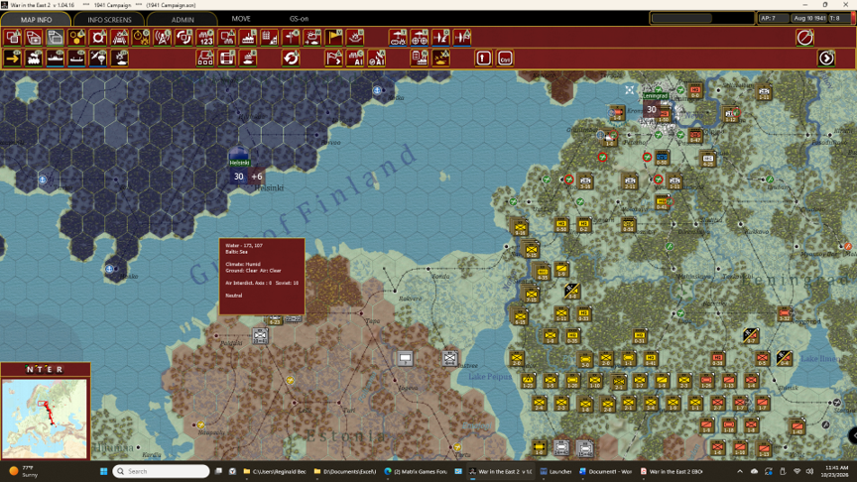Toggle the yellow victory flag overlay icon

pyautogui.click(x=333, y=37)
